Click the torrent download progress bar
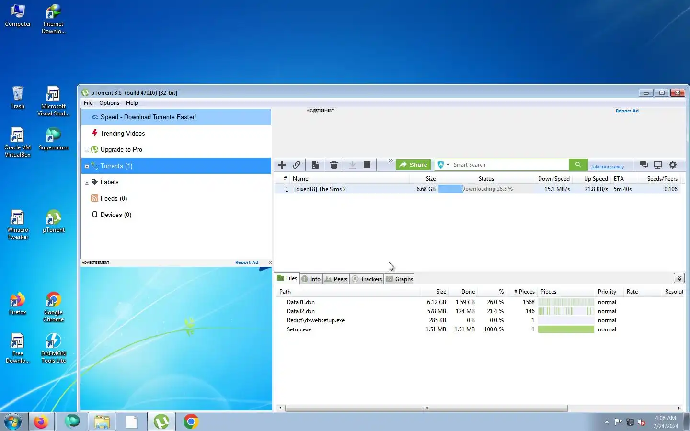Screen dimensions: 690x431 [485, 189]
